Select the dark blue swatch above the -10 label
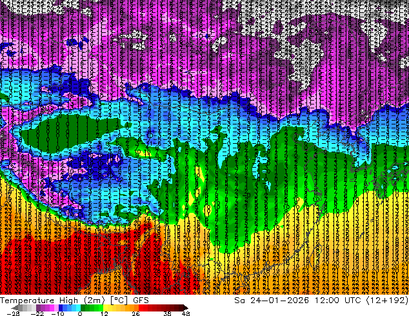 61,308
